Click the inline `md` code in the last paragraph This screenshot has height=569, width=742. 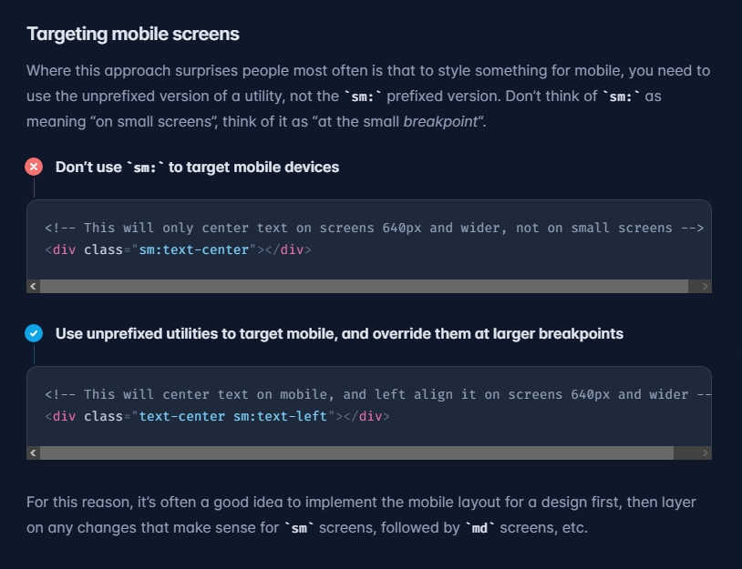click(481, 528)
